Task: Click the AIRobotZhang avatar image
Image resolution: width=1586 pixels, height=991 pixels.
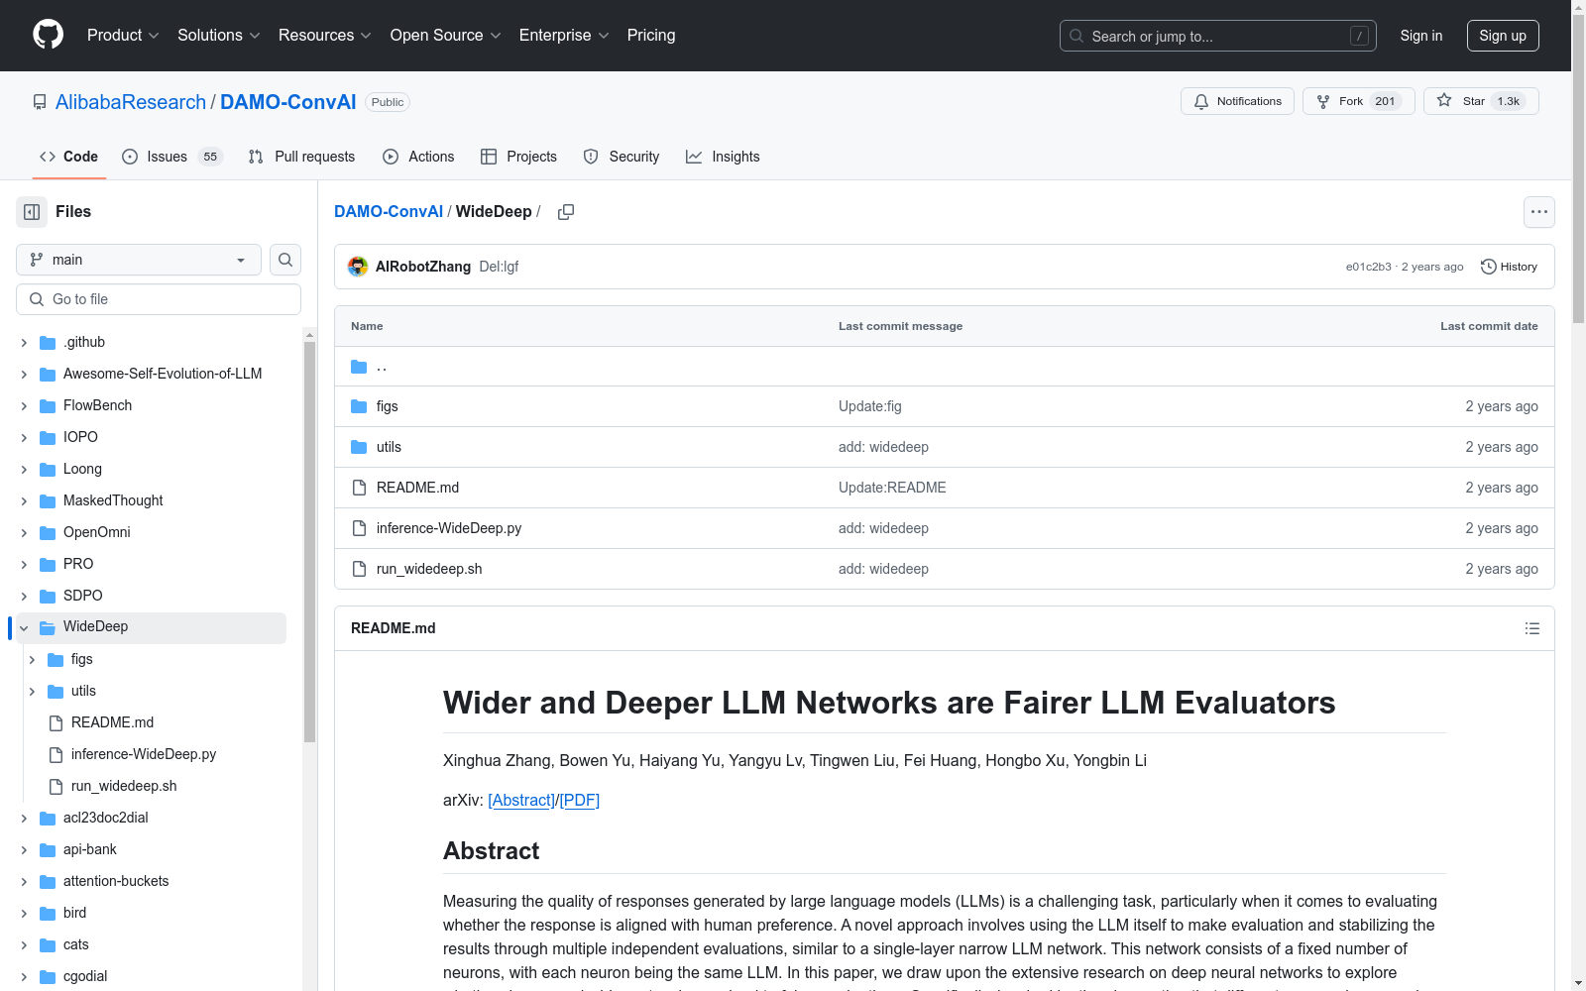Action: click(358, 267)
